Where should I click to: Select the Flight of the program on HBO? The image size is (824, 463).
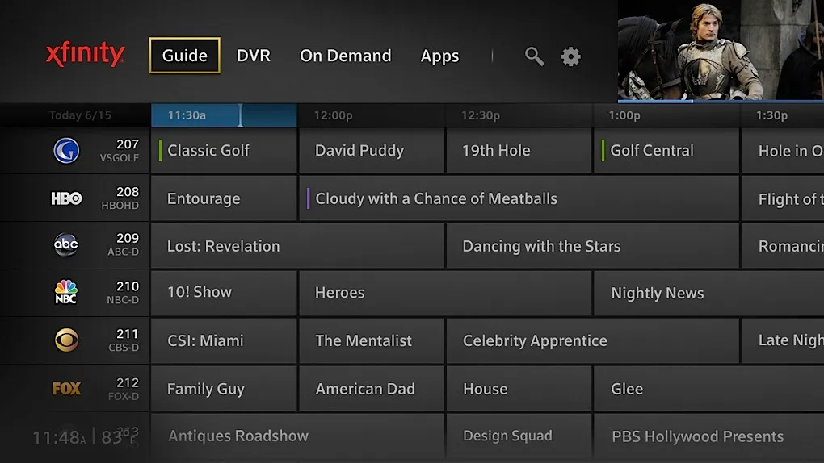click(x=783, y=198)
